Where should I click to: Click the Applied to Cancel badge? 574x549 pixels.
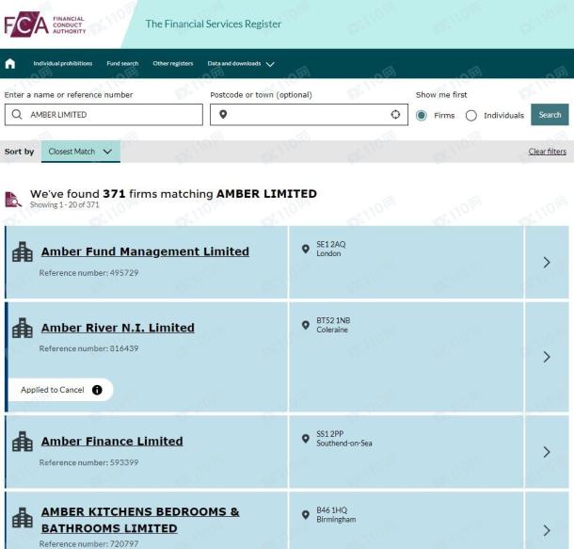point(60,390)
